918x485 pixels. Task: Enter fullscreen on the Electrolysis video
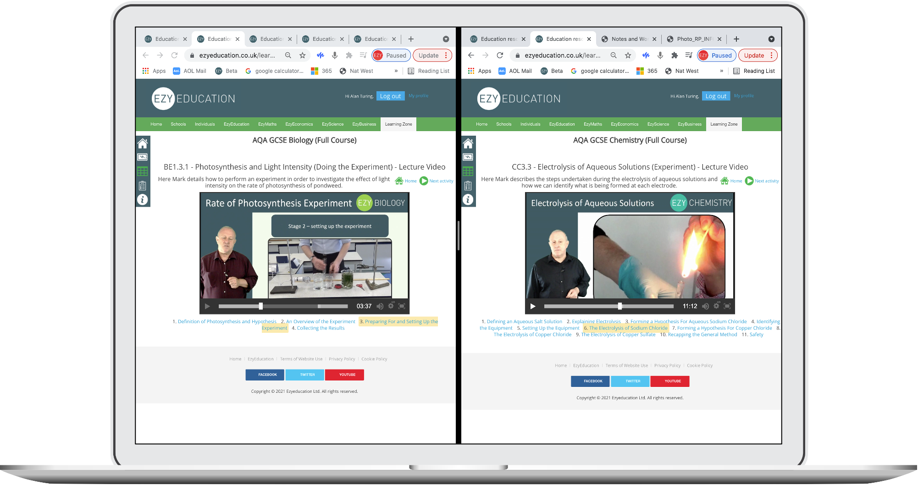727,306
